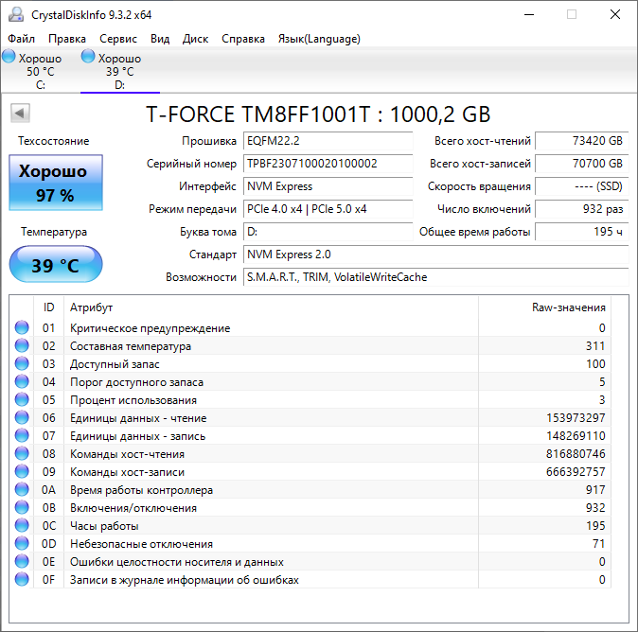
Task: Click the Буква тома field D:
Action: [x=328, y=232]
